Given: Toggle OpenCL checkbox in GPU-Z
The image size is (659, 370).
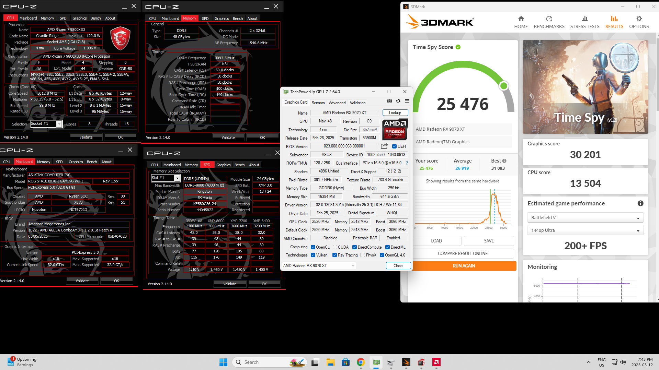Looking at the screenshot, I should pos(313,247).
